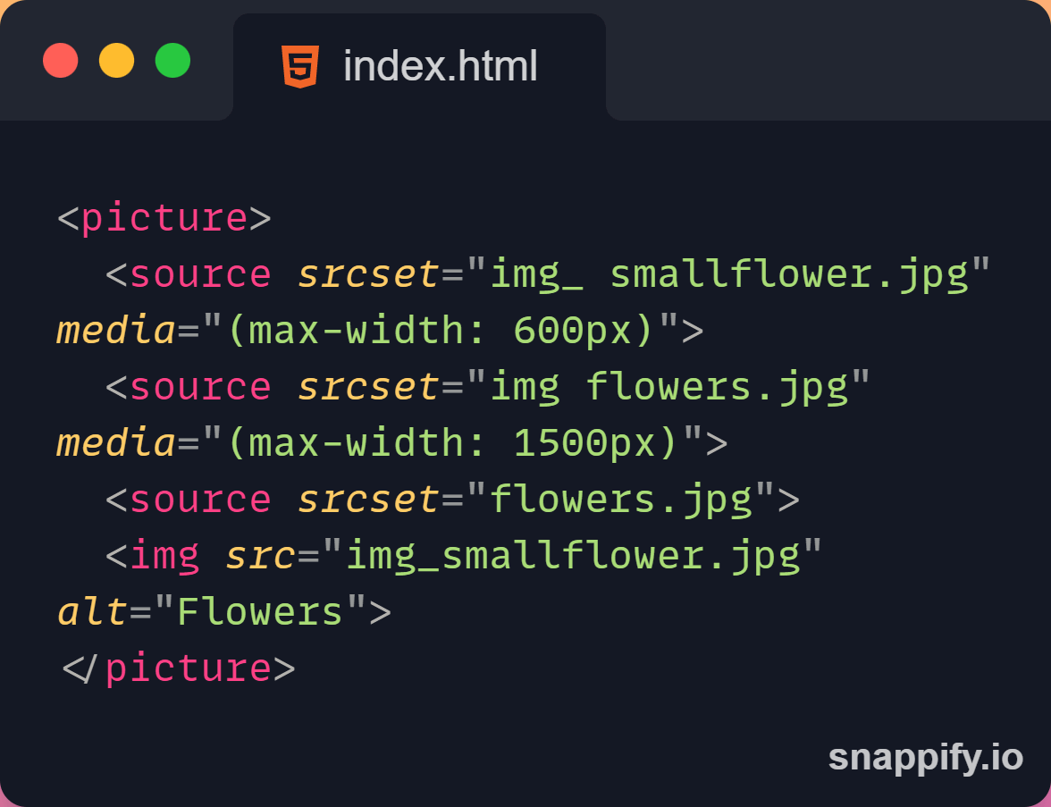
Task: Click the green maximize window dot
Action: pyautogui.click(x=173, y=61)
